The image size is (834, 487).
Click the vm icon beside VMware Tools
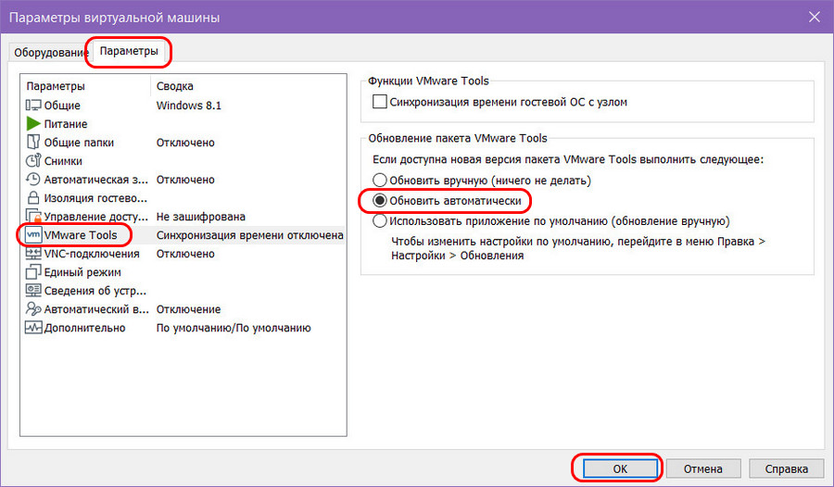[33, 234]
